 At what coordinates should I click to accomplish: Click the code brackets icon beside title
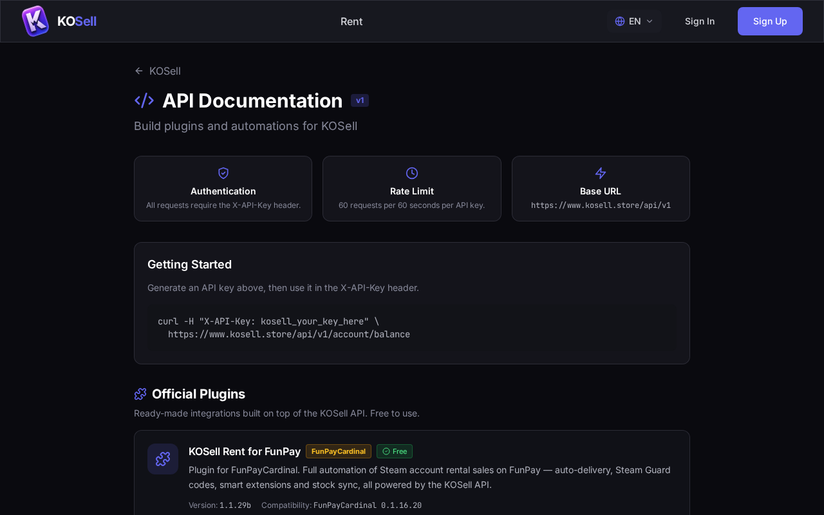[144, 100]
